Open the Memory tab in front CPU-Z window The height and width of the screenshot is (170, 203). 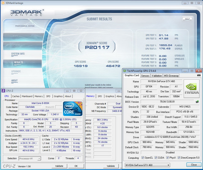(x=39, y=96)
